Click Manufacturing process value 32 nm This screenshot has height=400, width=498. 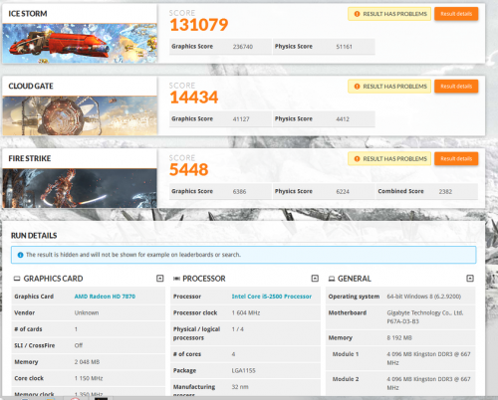[x=240, y=387]
